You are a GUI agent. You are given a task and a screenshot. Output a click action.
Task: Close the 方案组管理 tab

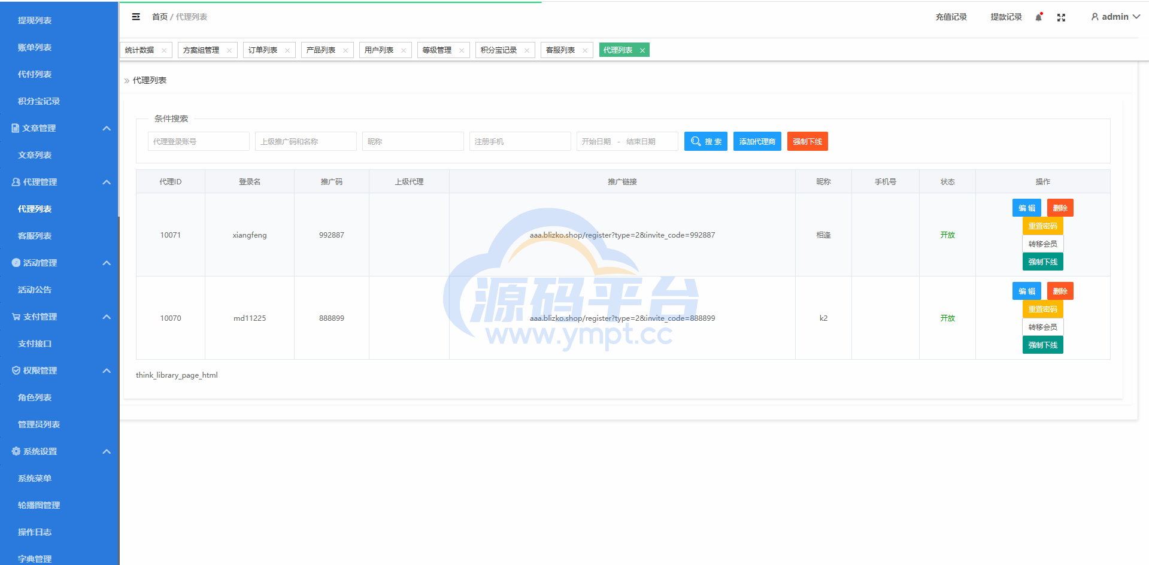(229, 50)
